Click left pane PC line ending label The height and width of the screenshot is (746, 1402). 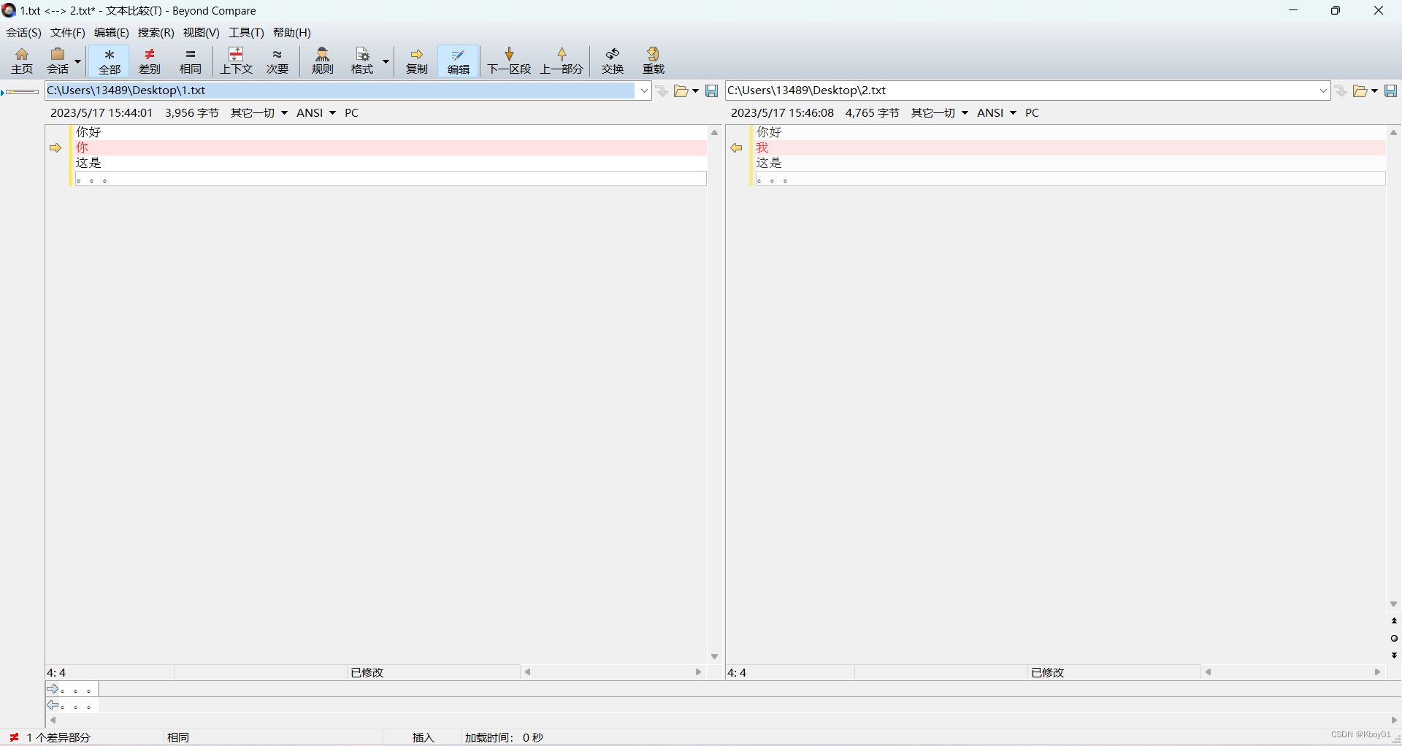pos(351,113)
